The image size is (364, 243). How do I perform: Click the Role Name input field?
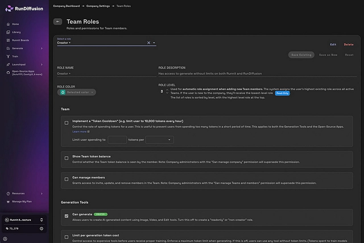(106, 74)
